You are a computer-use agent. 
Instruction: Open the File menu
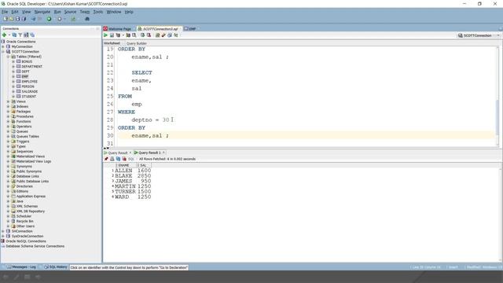(x=5, y=12)
